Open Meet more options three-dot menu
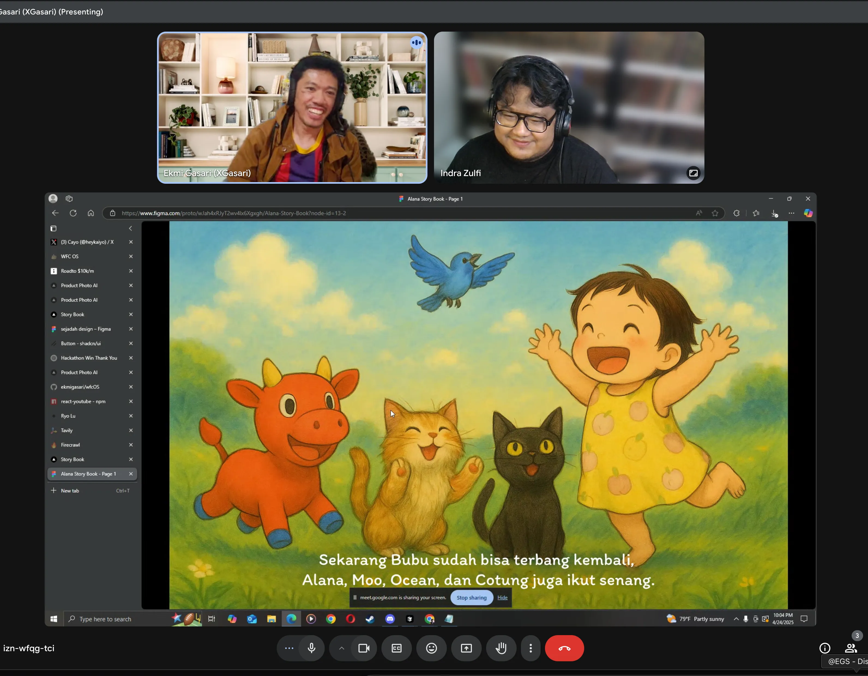868x676 pixels. pos(531,648)
